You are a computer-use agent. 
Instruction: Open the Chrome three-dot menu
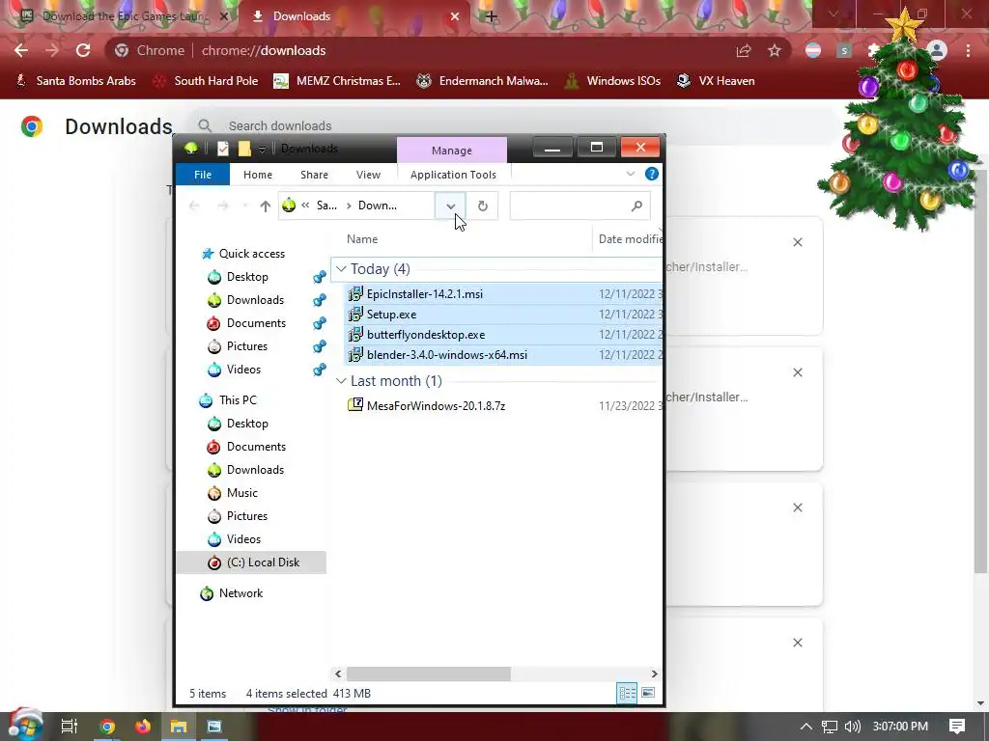(968, 50)
